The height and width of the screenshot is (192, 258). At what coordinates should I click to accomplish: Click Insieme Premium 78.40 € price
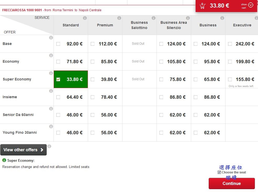(x=109, y=97)
